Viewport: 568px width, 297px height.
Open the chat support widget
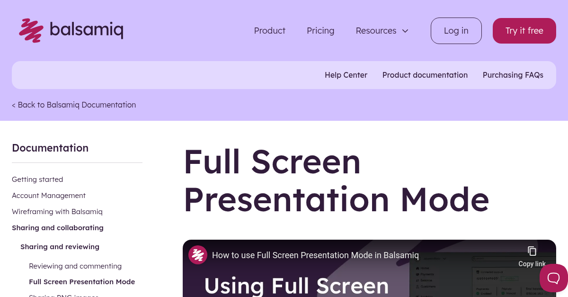[554, 278]
